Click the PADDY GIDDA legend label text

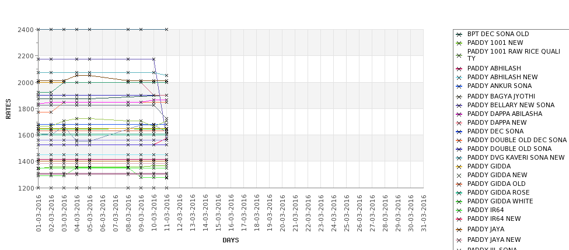(489, 166)
